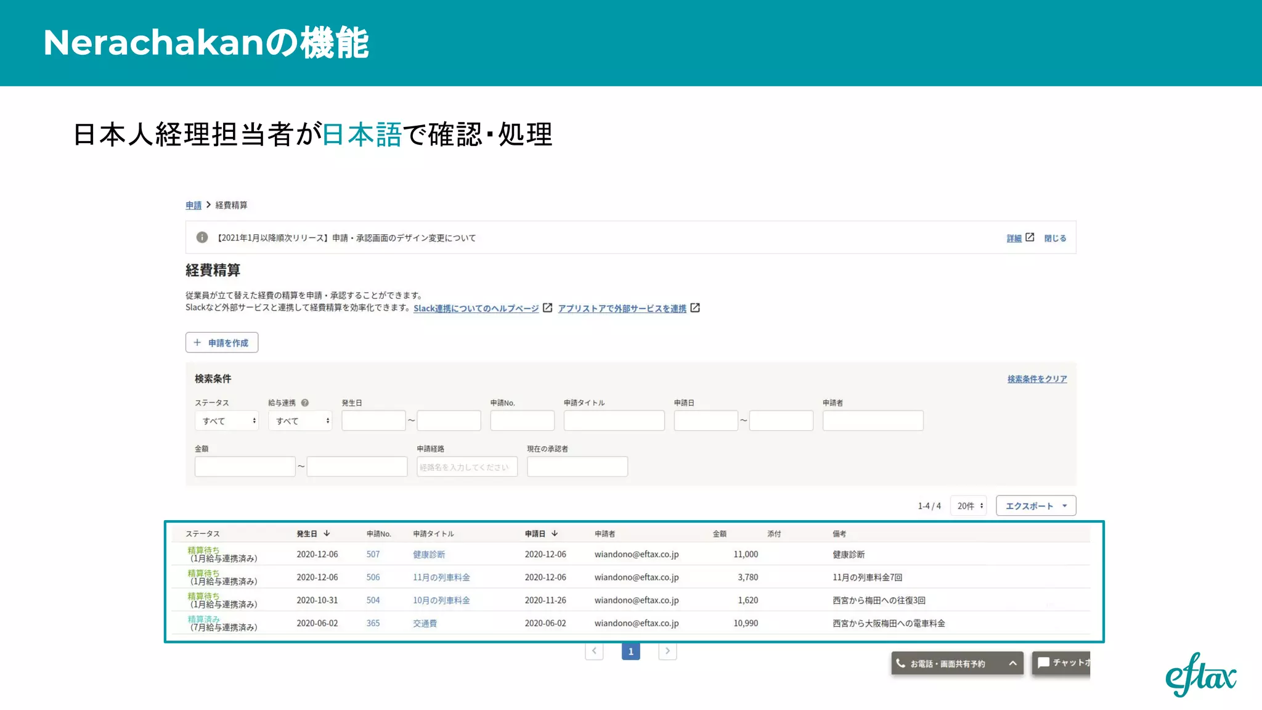Open application number 507
This screenshot has height=710, width=1262.
[373, 554]
